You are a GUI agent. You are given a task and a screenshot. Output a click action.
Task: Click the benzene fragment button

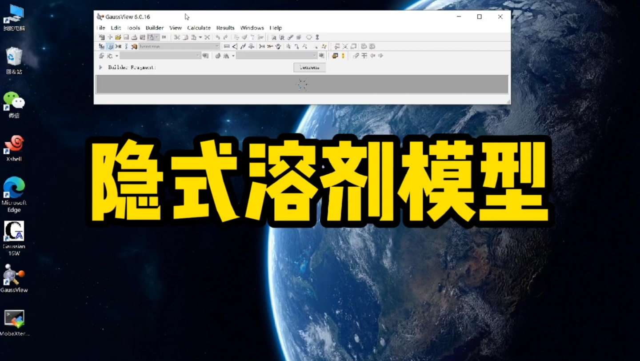310,67
